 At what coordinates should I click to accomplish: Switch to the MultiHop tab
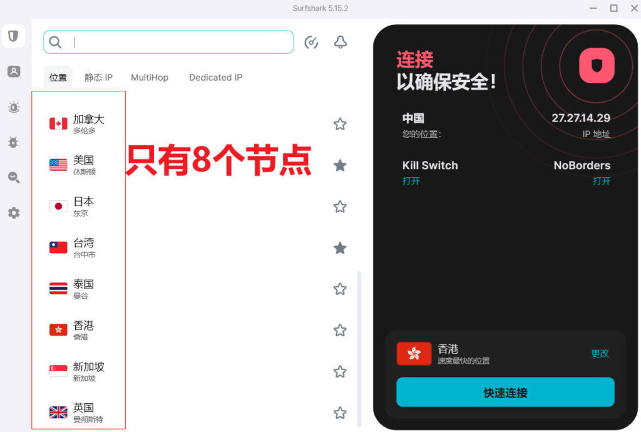[150, 78]
